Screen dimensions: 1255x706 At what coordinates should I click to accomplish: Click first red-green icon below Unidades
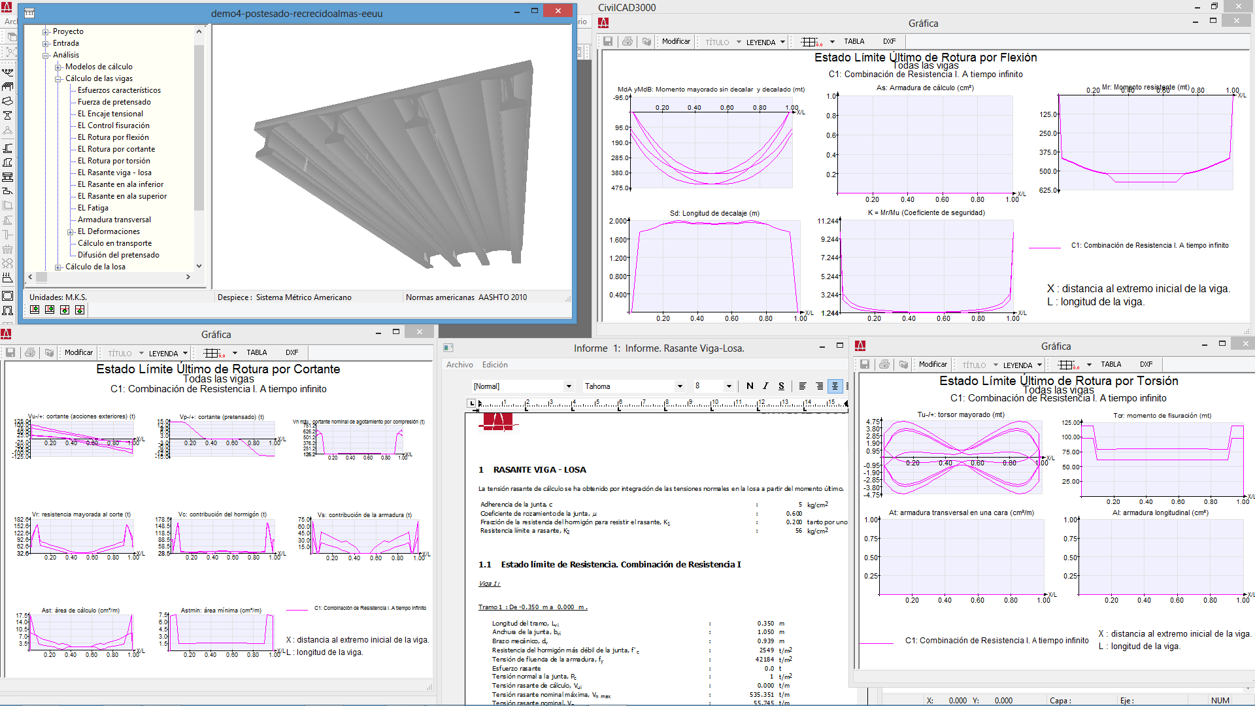click(35, 310)
